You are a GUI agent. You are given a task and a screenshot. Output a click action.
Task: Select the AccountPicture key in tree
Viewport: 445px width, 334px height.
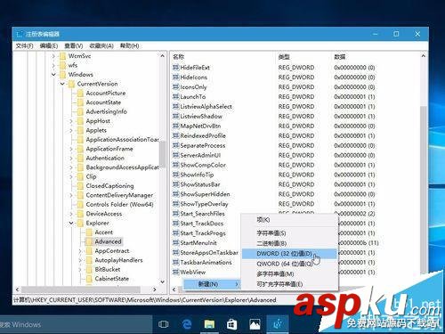[106, 93]
